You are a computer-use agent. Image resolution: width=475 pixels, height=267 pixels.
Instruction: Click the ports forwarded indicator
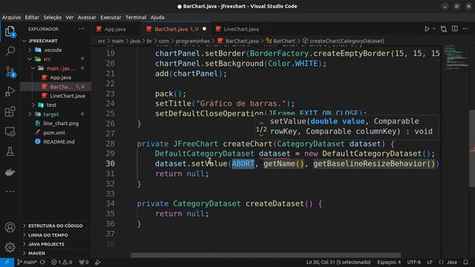pos(84,262)
